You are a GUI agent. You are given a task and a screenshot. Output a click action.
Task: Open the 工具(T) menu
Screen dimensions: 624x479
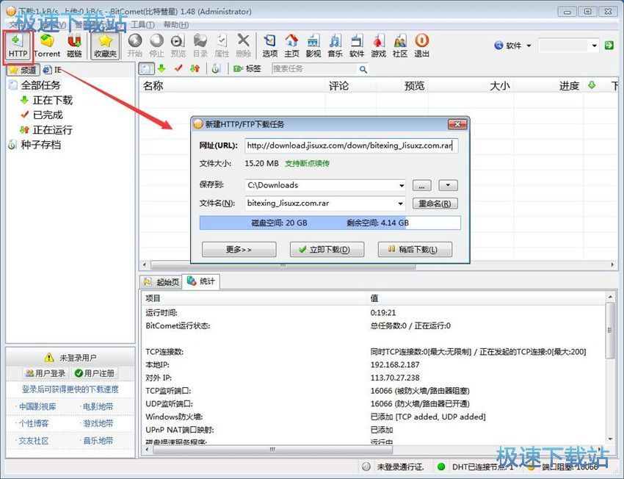pyautogui.click(x=142, y=25)
